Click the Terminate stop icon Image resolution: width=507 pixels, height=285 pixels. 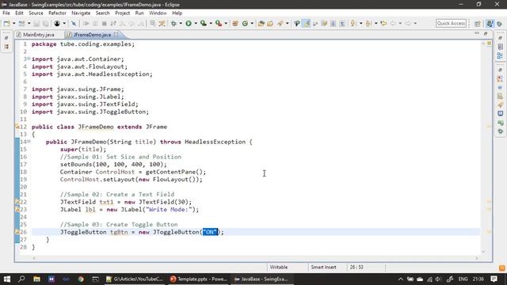(x=104, y=23)
